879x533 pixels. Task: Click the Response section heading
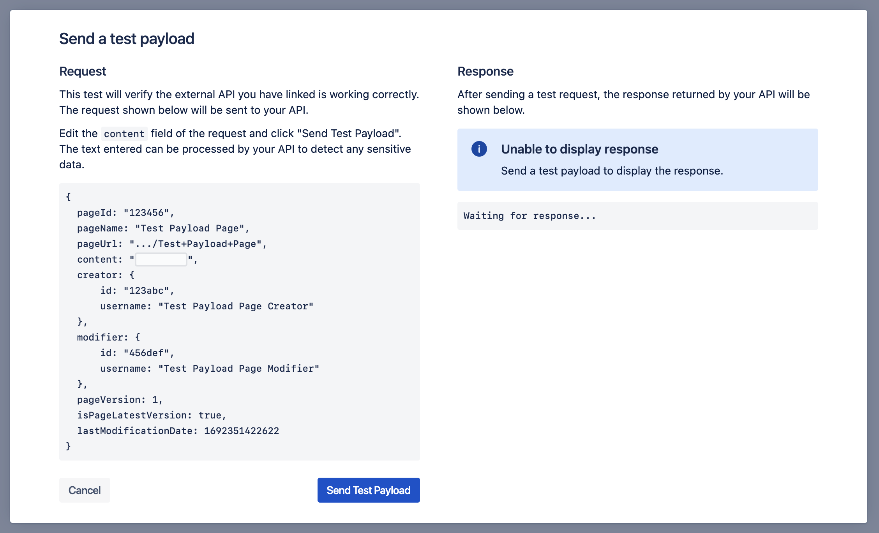(485, 71)
